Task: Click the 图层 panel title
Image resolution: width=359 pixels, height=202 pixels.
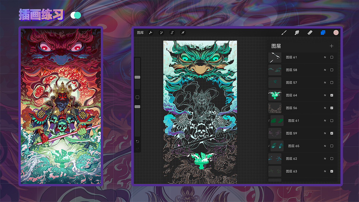Action: pos(276,46)
